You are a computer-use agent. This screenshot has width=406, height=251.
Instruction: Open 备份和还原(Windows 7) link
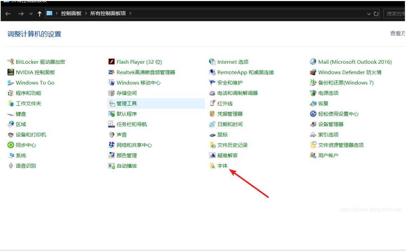[346, 83]
